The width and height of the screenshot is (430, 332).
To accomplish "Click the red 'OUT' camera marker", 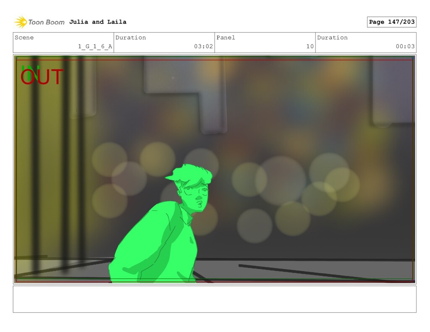I will [42, 77].
